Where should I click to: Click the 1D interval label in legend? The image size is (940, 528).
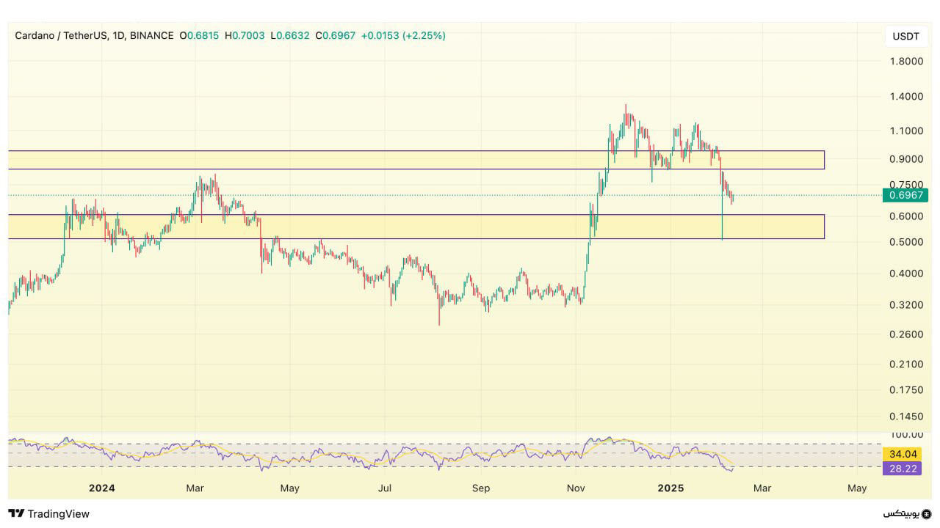tap(118, 35)
